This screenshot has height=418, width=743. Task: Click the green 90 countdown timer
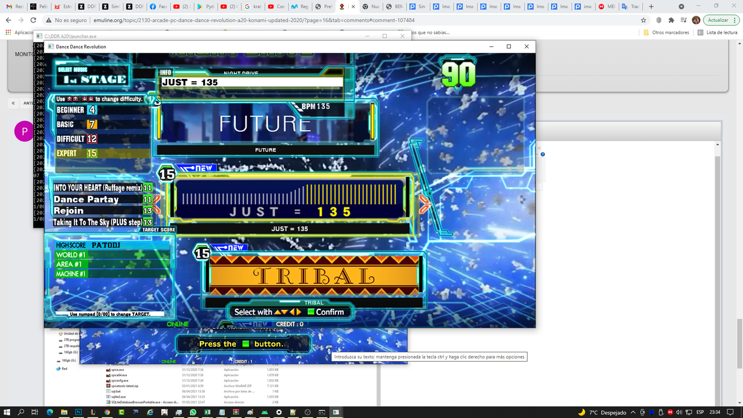pyautogui.click(x=459, y=74)
